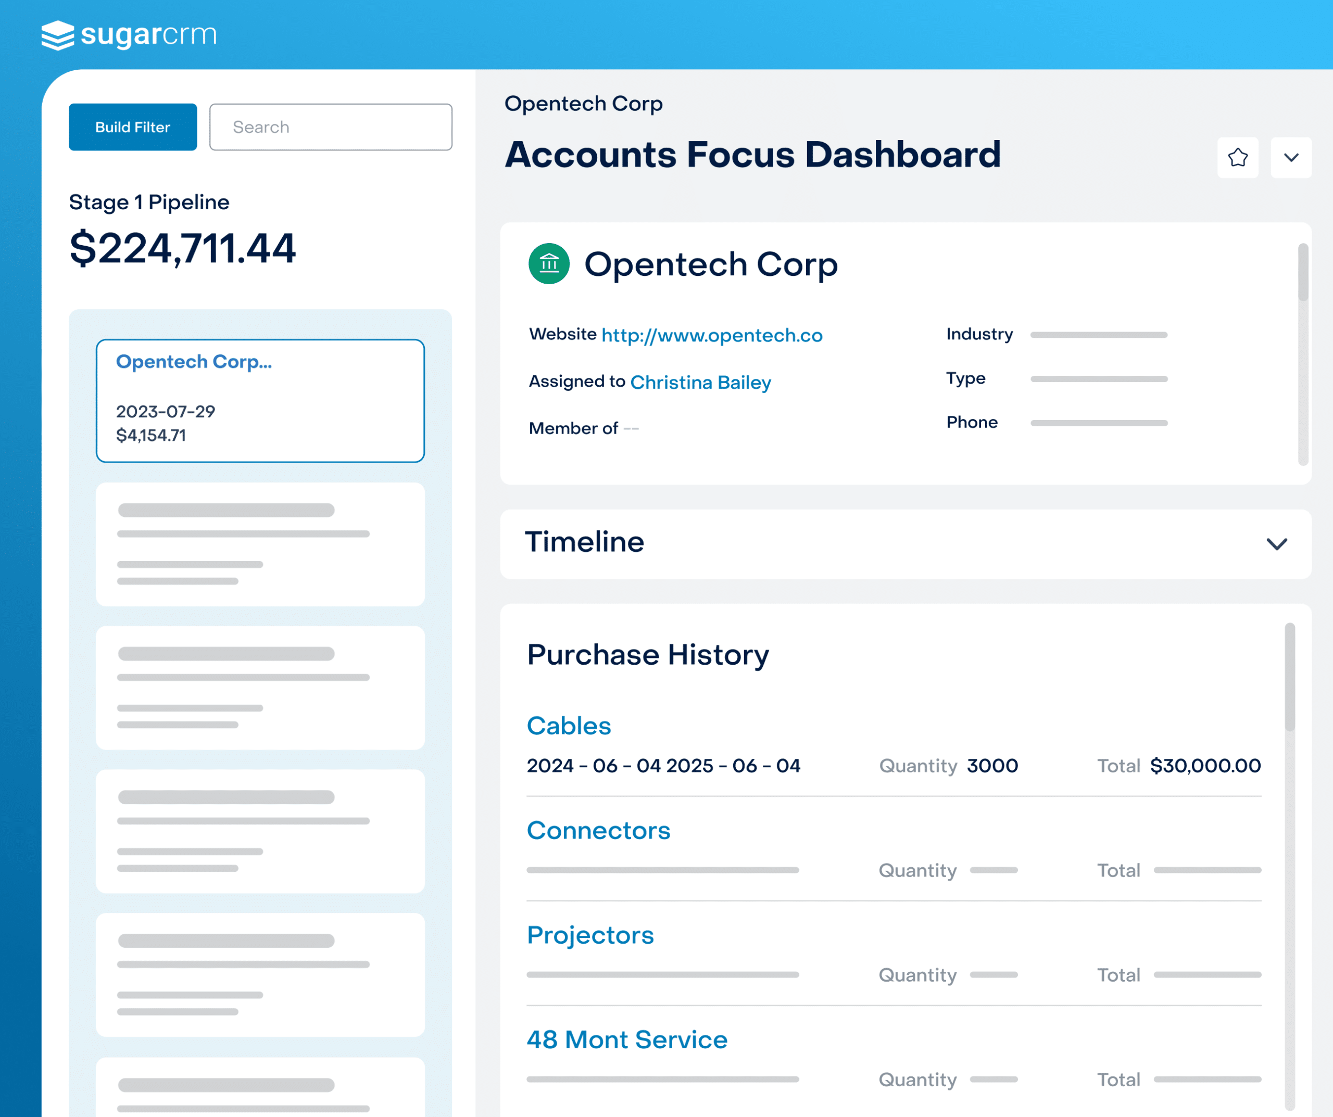This screenshot has width=1333, height=1117.
Task: View the Connectors purchase entry
Action: pos(598,830)
